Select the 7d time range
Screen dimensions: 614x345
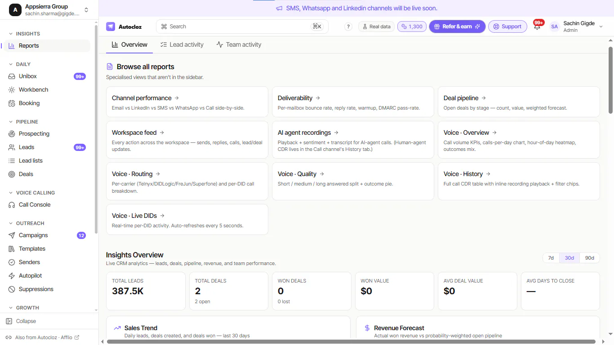(551, 258)
